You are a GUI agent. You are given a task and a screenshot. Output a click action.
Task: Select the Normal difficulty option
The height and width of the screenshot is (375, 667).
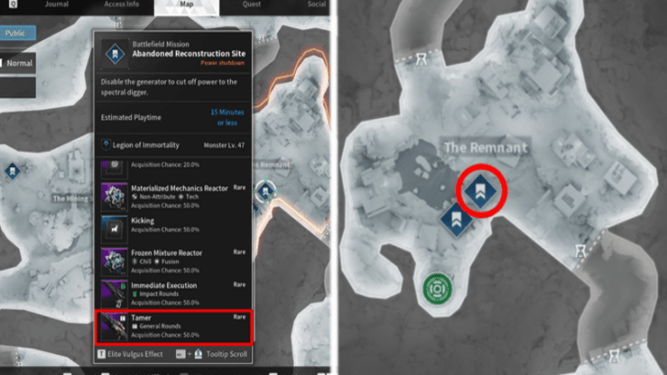20,63
